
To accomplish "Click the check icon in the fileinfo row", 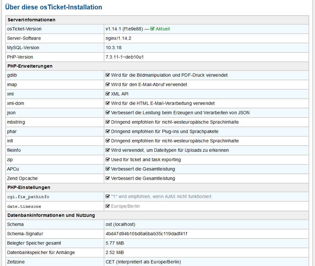I will click(x=108, y=150).
